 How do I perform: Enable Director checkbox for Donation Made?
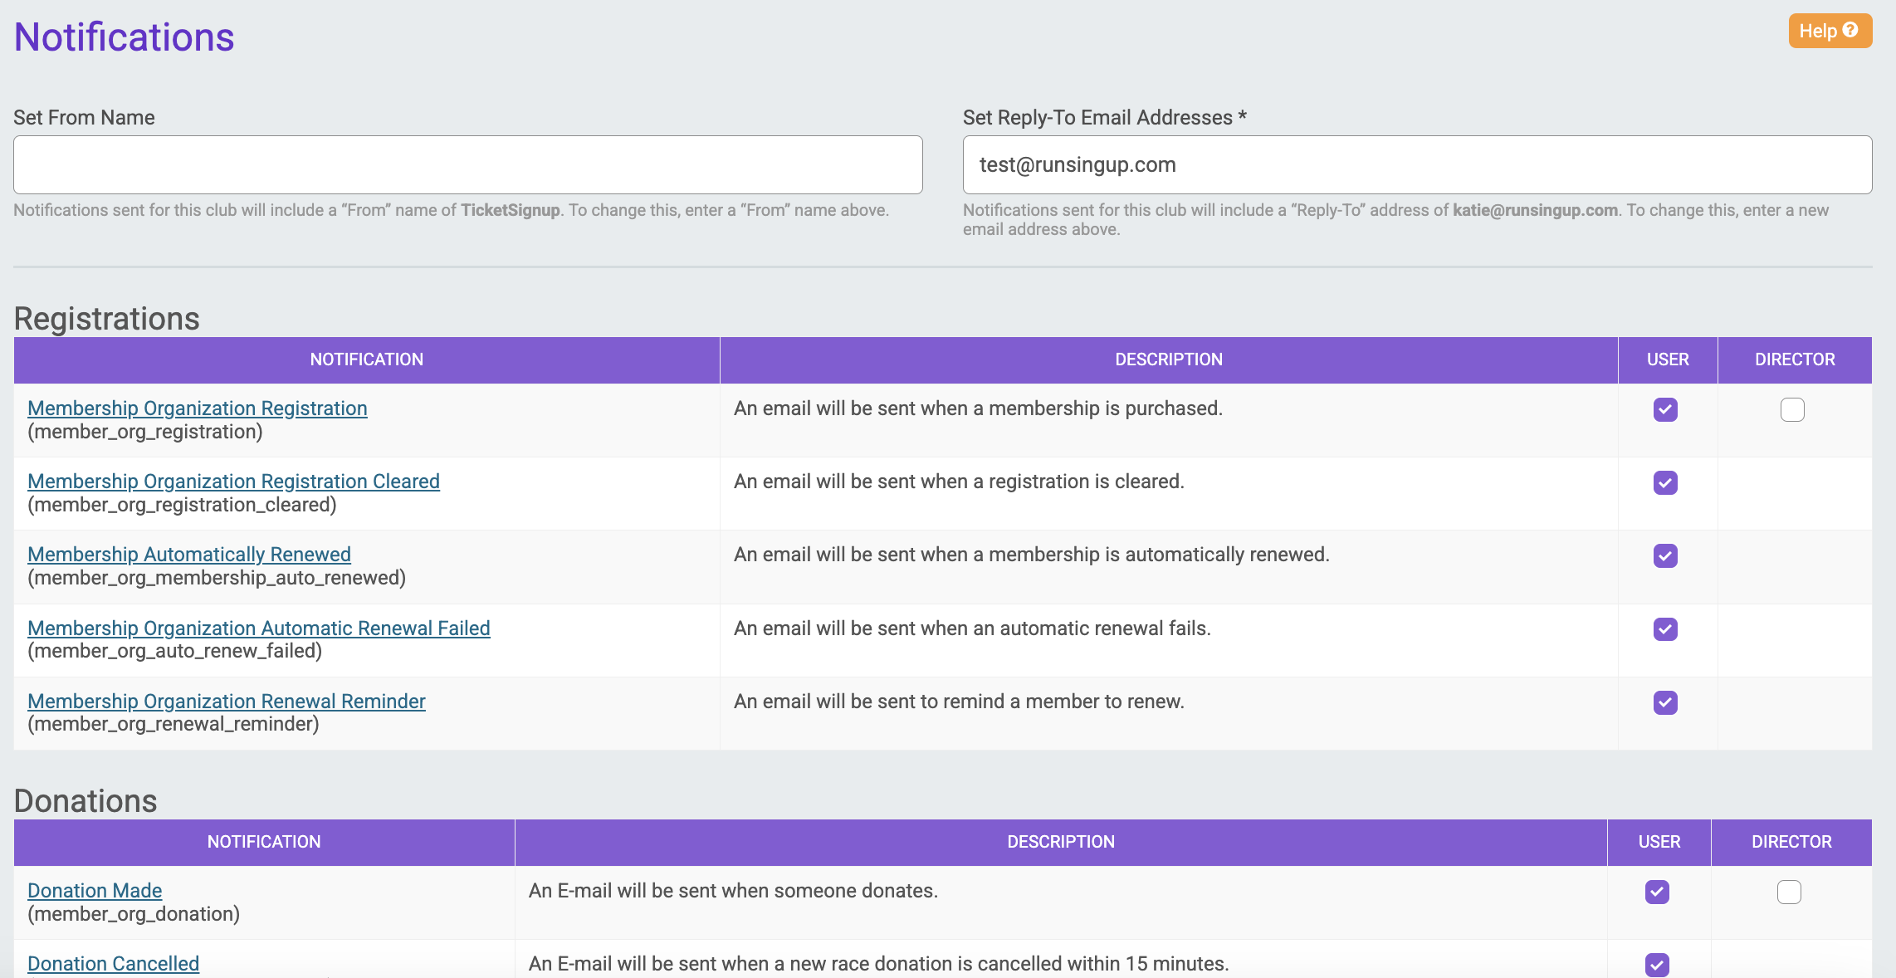(x=1789, y=892)
